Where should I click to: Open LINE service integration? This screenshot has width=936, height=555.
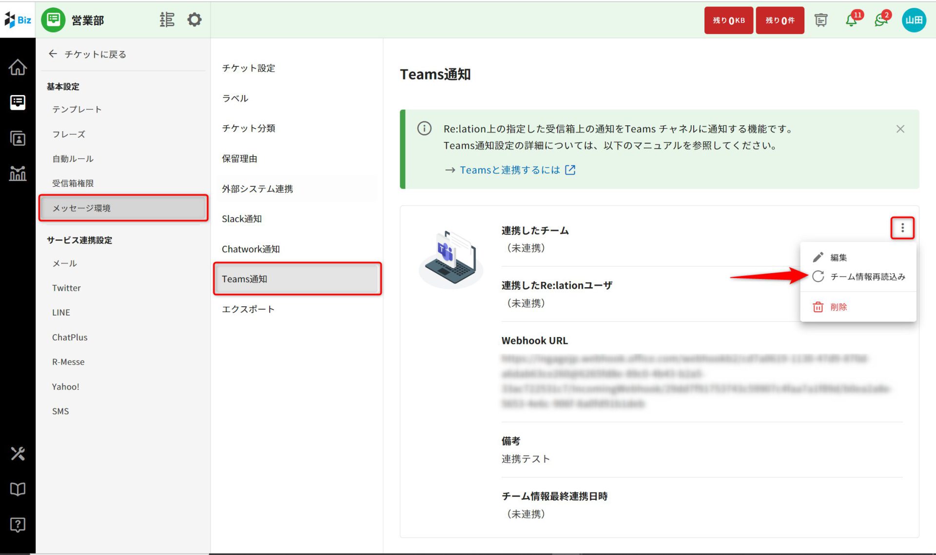[x=61, y=313]
